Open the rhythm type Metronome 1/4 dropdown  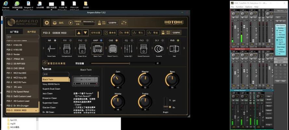[89, 21]
